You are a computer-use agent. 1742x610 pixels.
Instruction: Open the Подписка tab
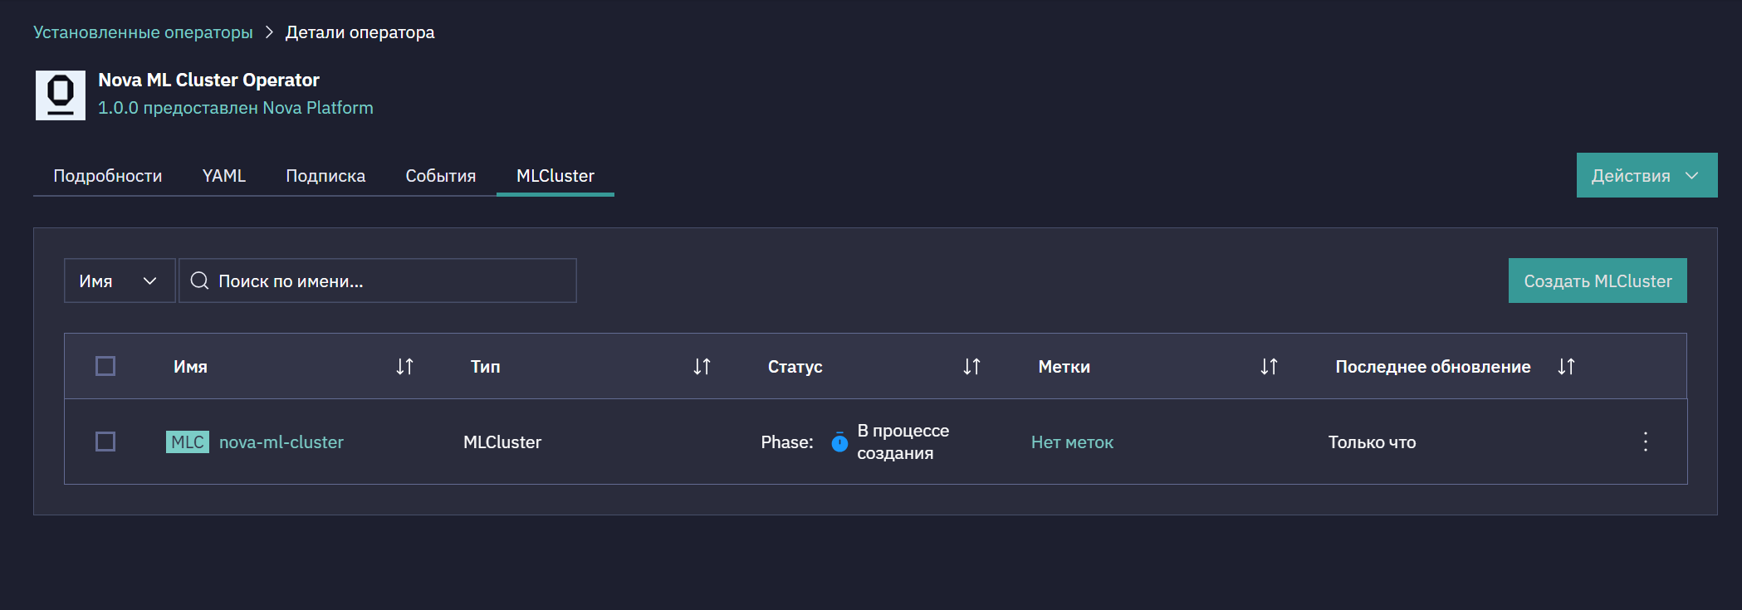[x=325, y=175]
